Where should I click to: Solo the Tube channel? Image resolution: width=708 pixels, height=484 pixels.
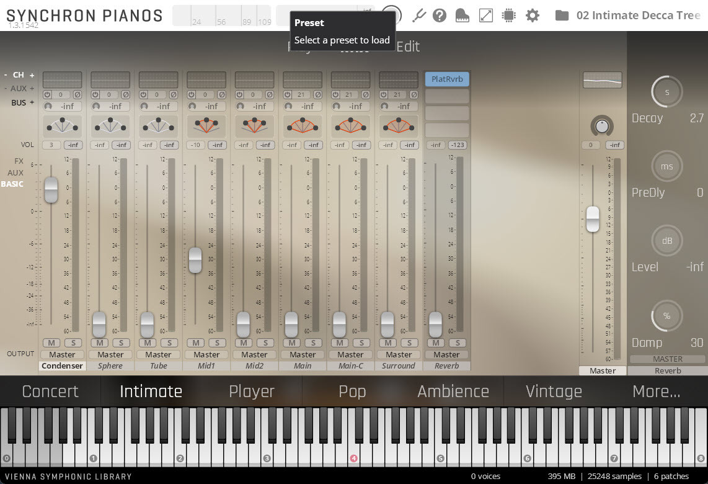[x=169, y=343]
